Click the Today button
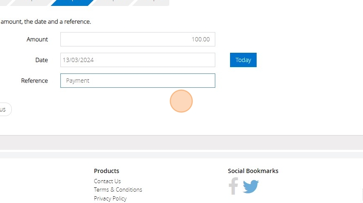This screenshot has width=363, height=203. 243,60
